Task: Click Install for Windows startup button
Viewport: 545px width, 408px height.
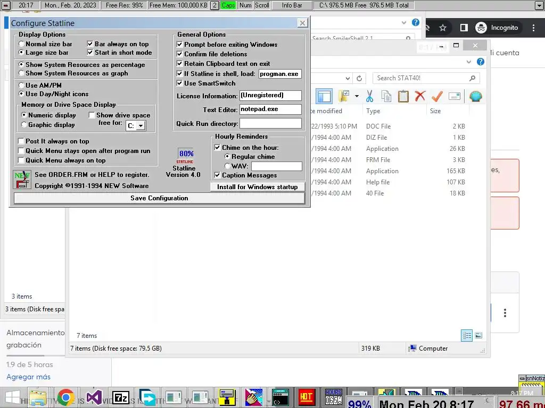Action: click(258, 187)
